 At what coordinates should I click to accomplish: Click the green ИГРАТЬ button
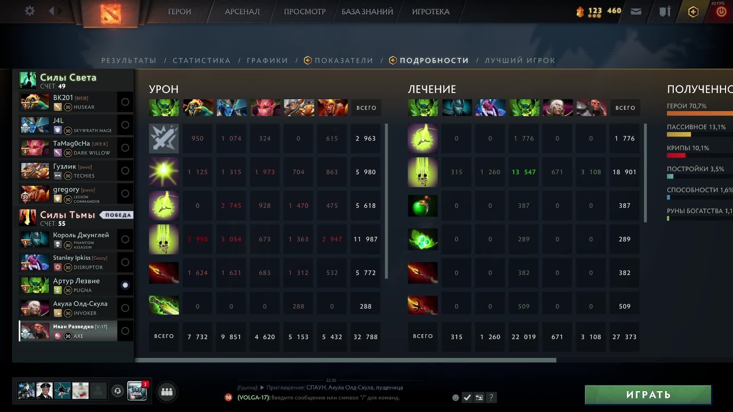pyautogui.click(x=648, y=394)
